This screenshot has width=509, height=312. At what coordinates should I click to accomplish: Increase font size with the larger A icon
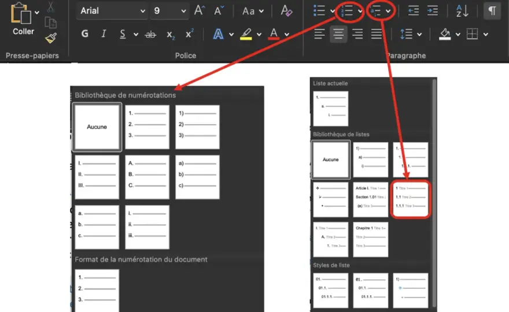click(x=200, y=11)
